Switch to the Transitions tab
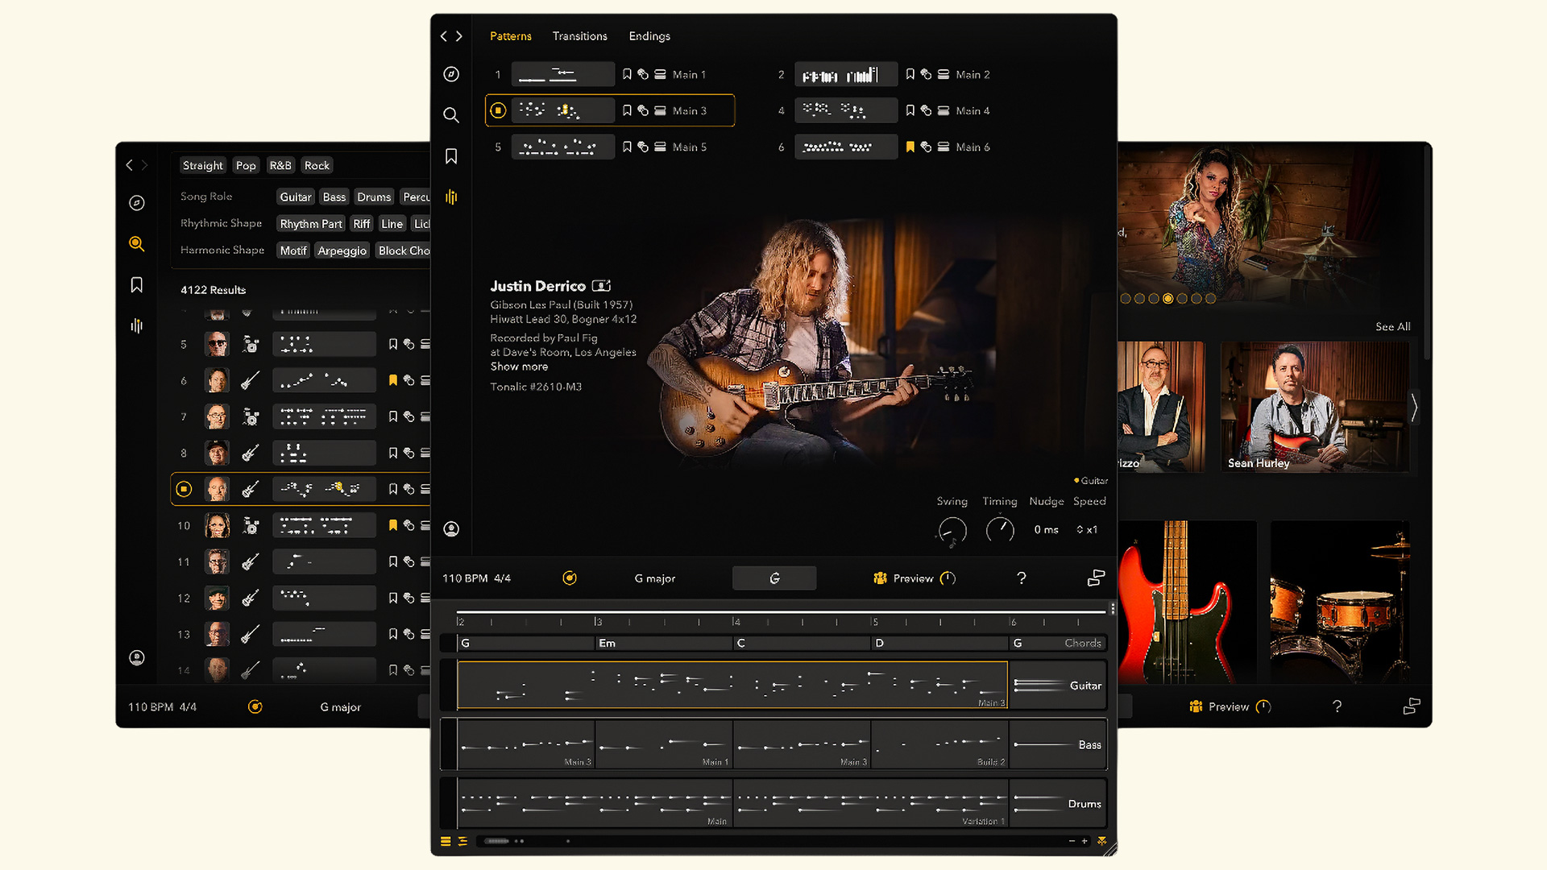Screen dimensions: 1547x870 click(579, 36)
